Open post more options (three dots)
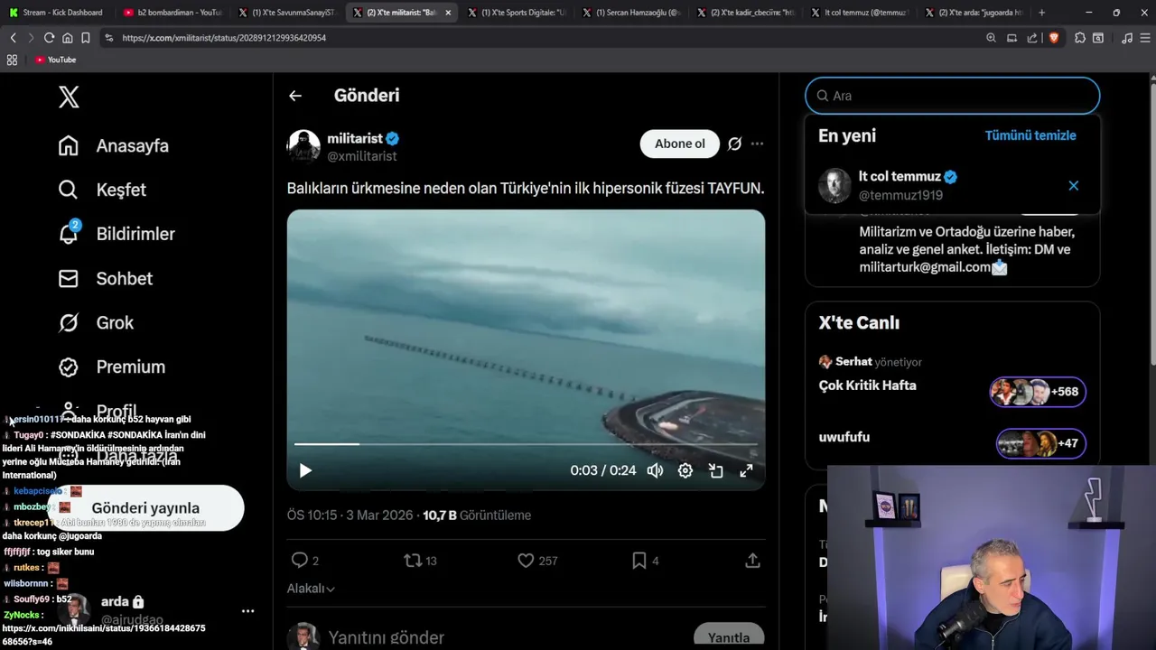The image size is (1156, 650). [757, 144]
